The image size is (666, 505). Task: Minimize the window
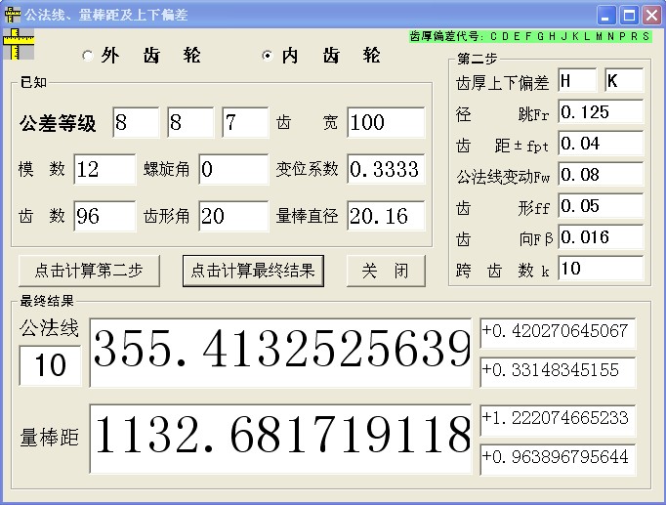(x=606, y=16)
